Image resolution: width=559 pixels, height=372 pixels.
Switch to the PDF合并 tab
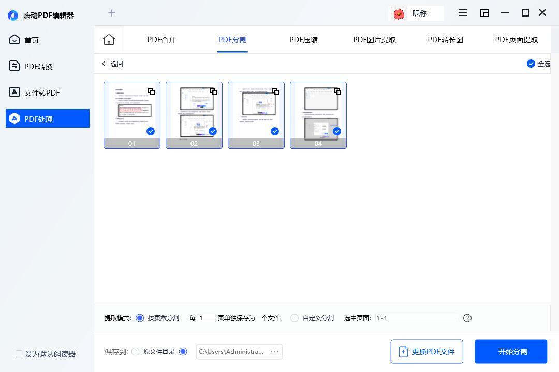(x=161, y=40)
